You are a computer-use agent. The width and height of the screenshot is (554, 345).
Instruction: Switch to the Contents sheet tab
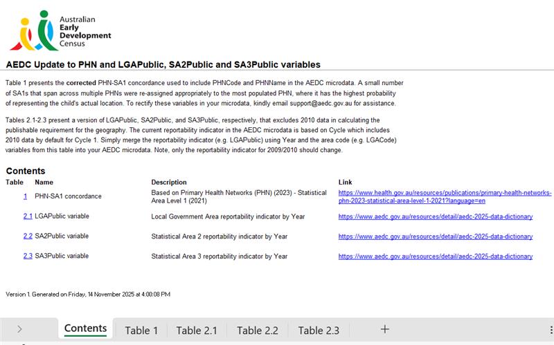coord(85,328)
